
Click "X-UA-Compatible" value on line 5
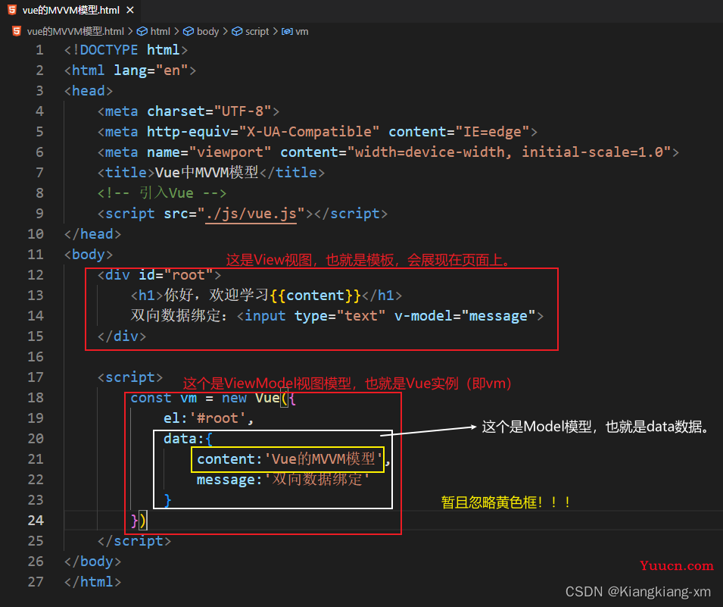point(309,132)
